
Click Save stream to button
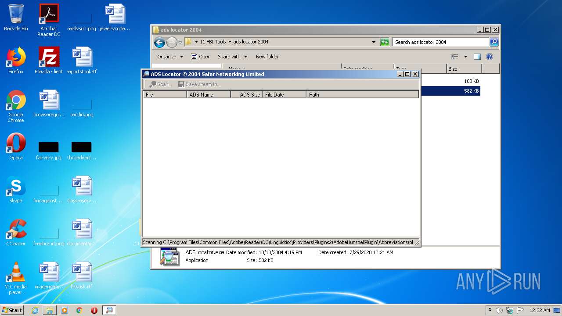click(199, 84)
